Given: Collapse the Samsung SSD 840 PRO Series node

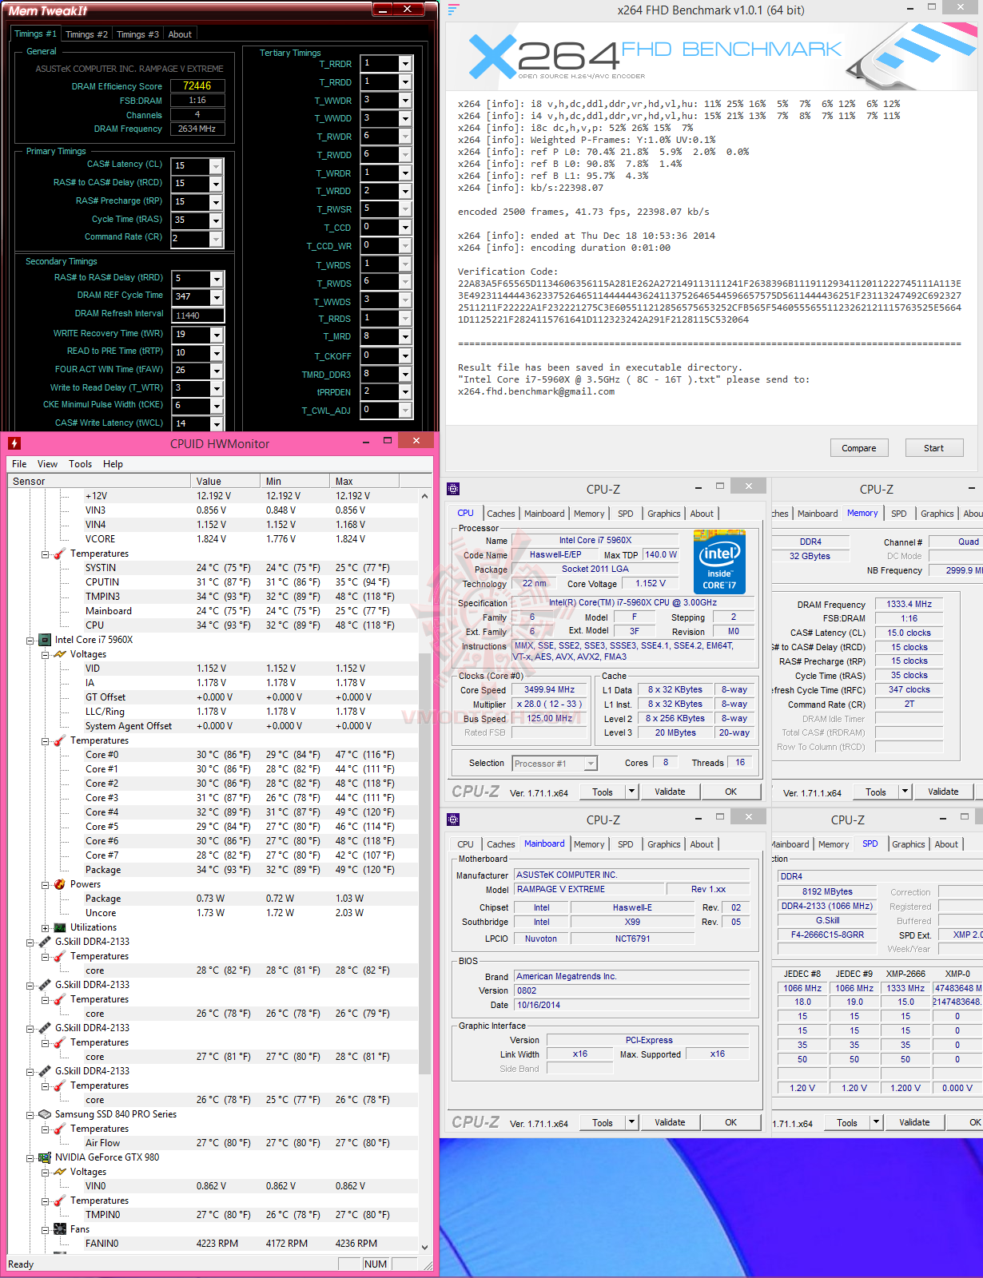Looking at the screenshot, I should [30, 1115].
